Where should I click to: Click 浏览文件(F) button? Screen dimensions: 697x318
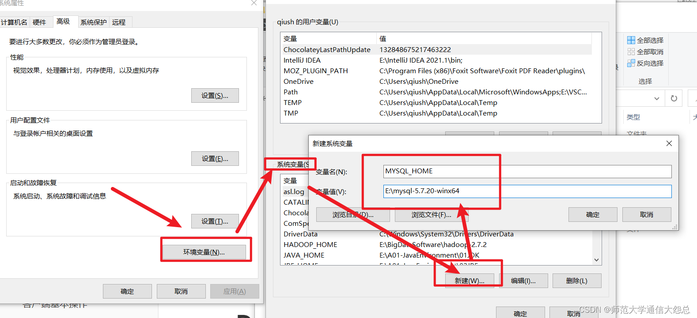click(x=432, y=215)
